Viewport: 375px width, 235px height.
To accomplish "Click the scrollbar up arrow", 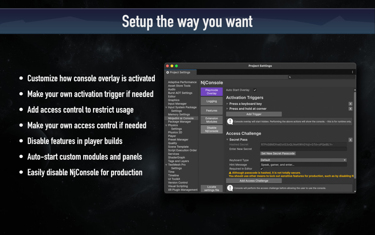I will tap(355, 90).
